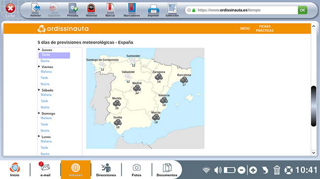
Task: Select the Domingo Noche forecast
Action: pos(45,130)
